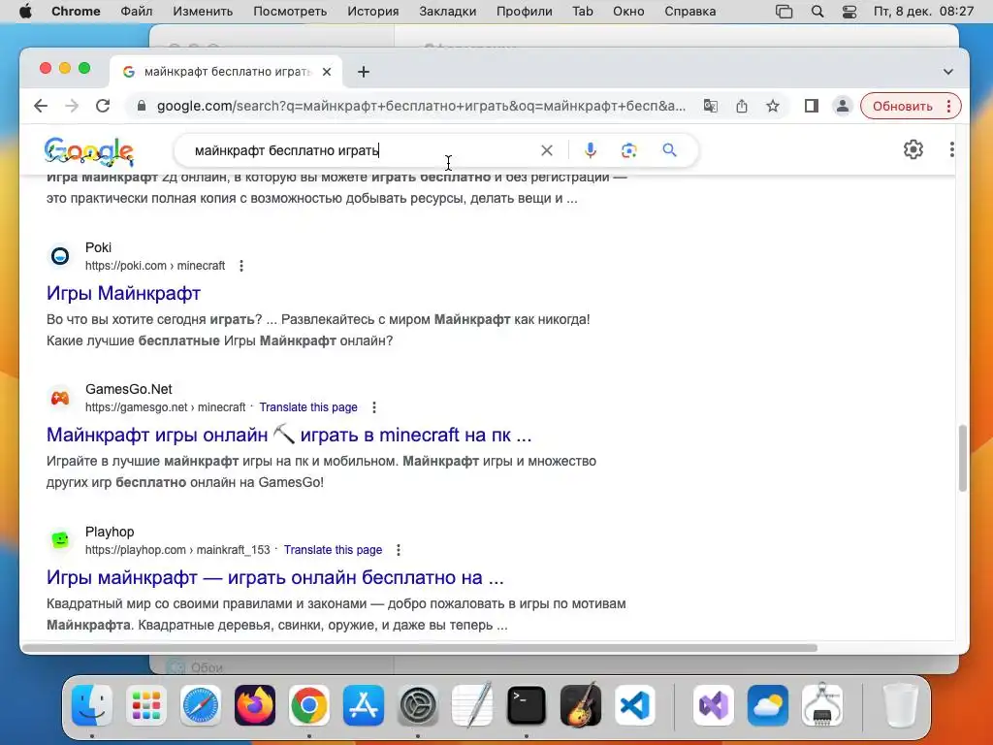Open the Chrome menu beside Обновить
The width and height of the screenshot is (993, 745).
point(948,106)
